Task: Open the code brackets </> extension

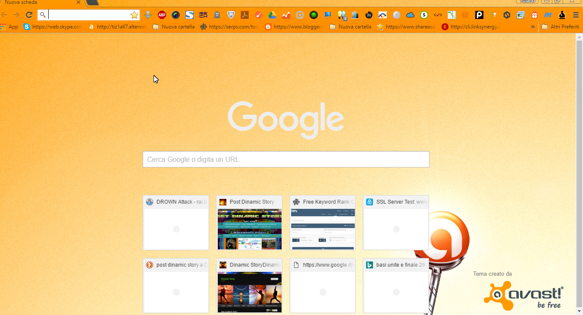Action: (x=438, y=15)
